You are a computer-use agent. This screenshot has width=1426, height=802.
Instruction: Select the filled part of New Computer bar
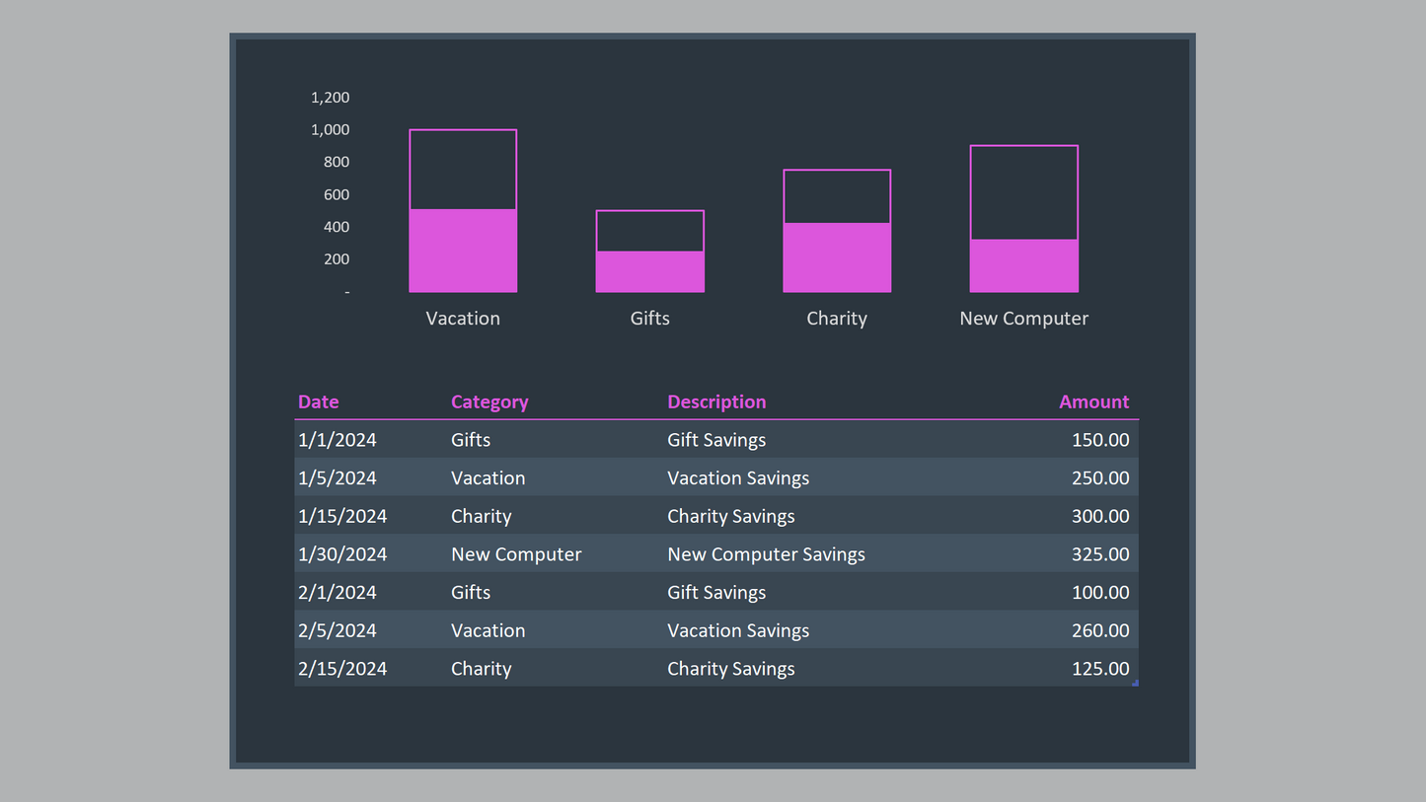coord(1023,265)
